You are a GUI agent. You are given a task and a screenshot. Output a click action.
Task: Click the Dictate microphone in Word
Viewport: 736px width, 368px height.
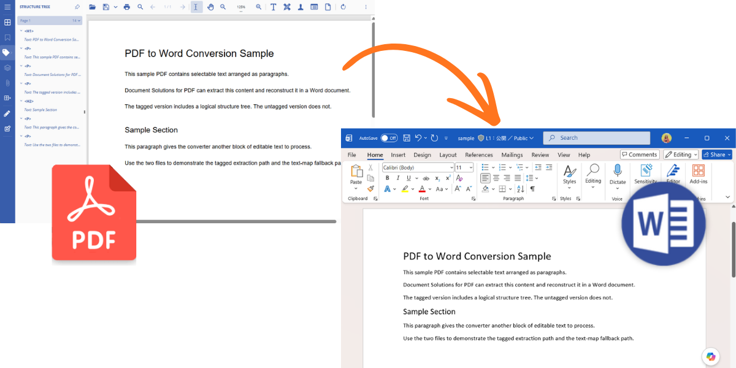(x=618, y=174)
